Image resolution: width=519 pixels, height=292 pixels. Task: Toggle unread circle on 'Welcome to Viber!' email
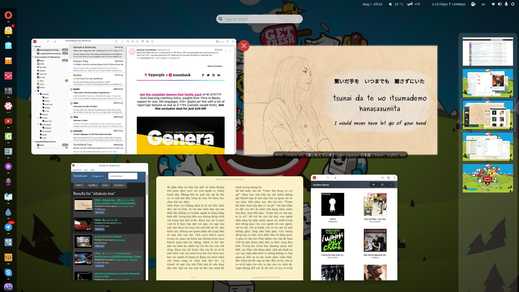[x=71, y=117]
